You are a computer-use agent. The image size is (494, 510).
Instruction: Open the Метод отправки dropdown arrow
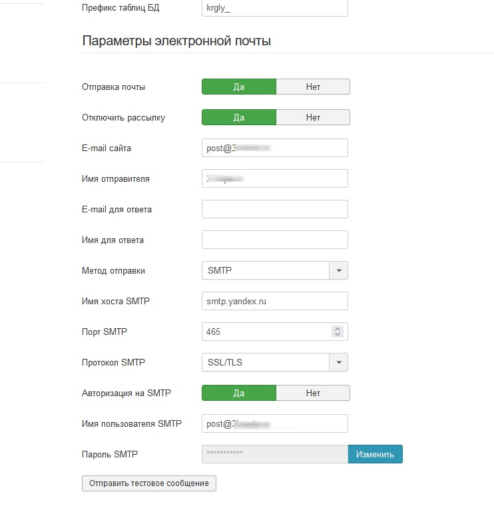click(x=339, y=270)
